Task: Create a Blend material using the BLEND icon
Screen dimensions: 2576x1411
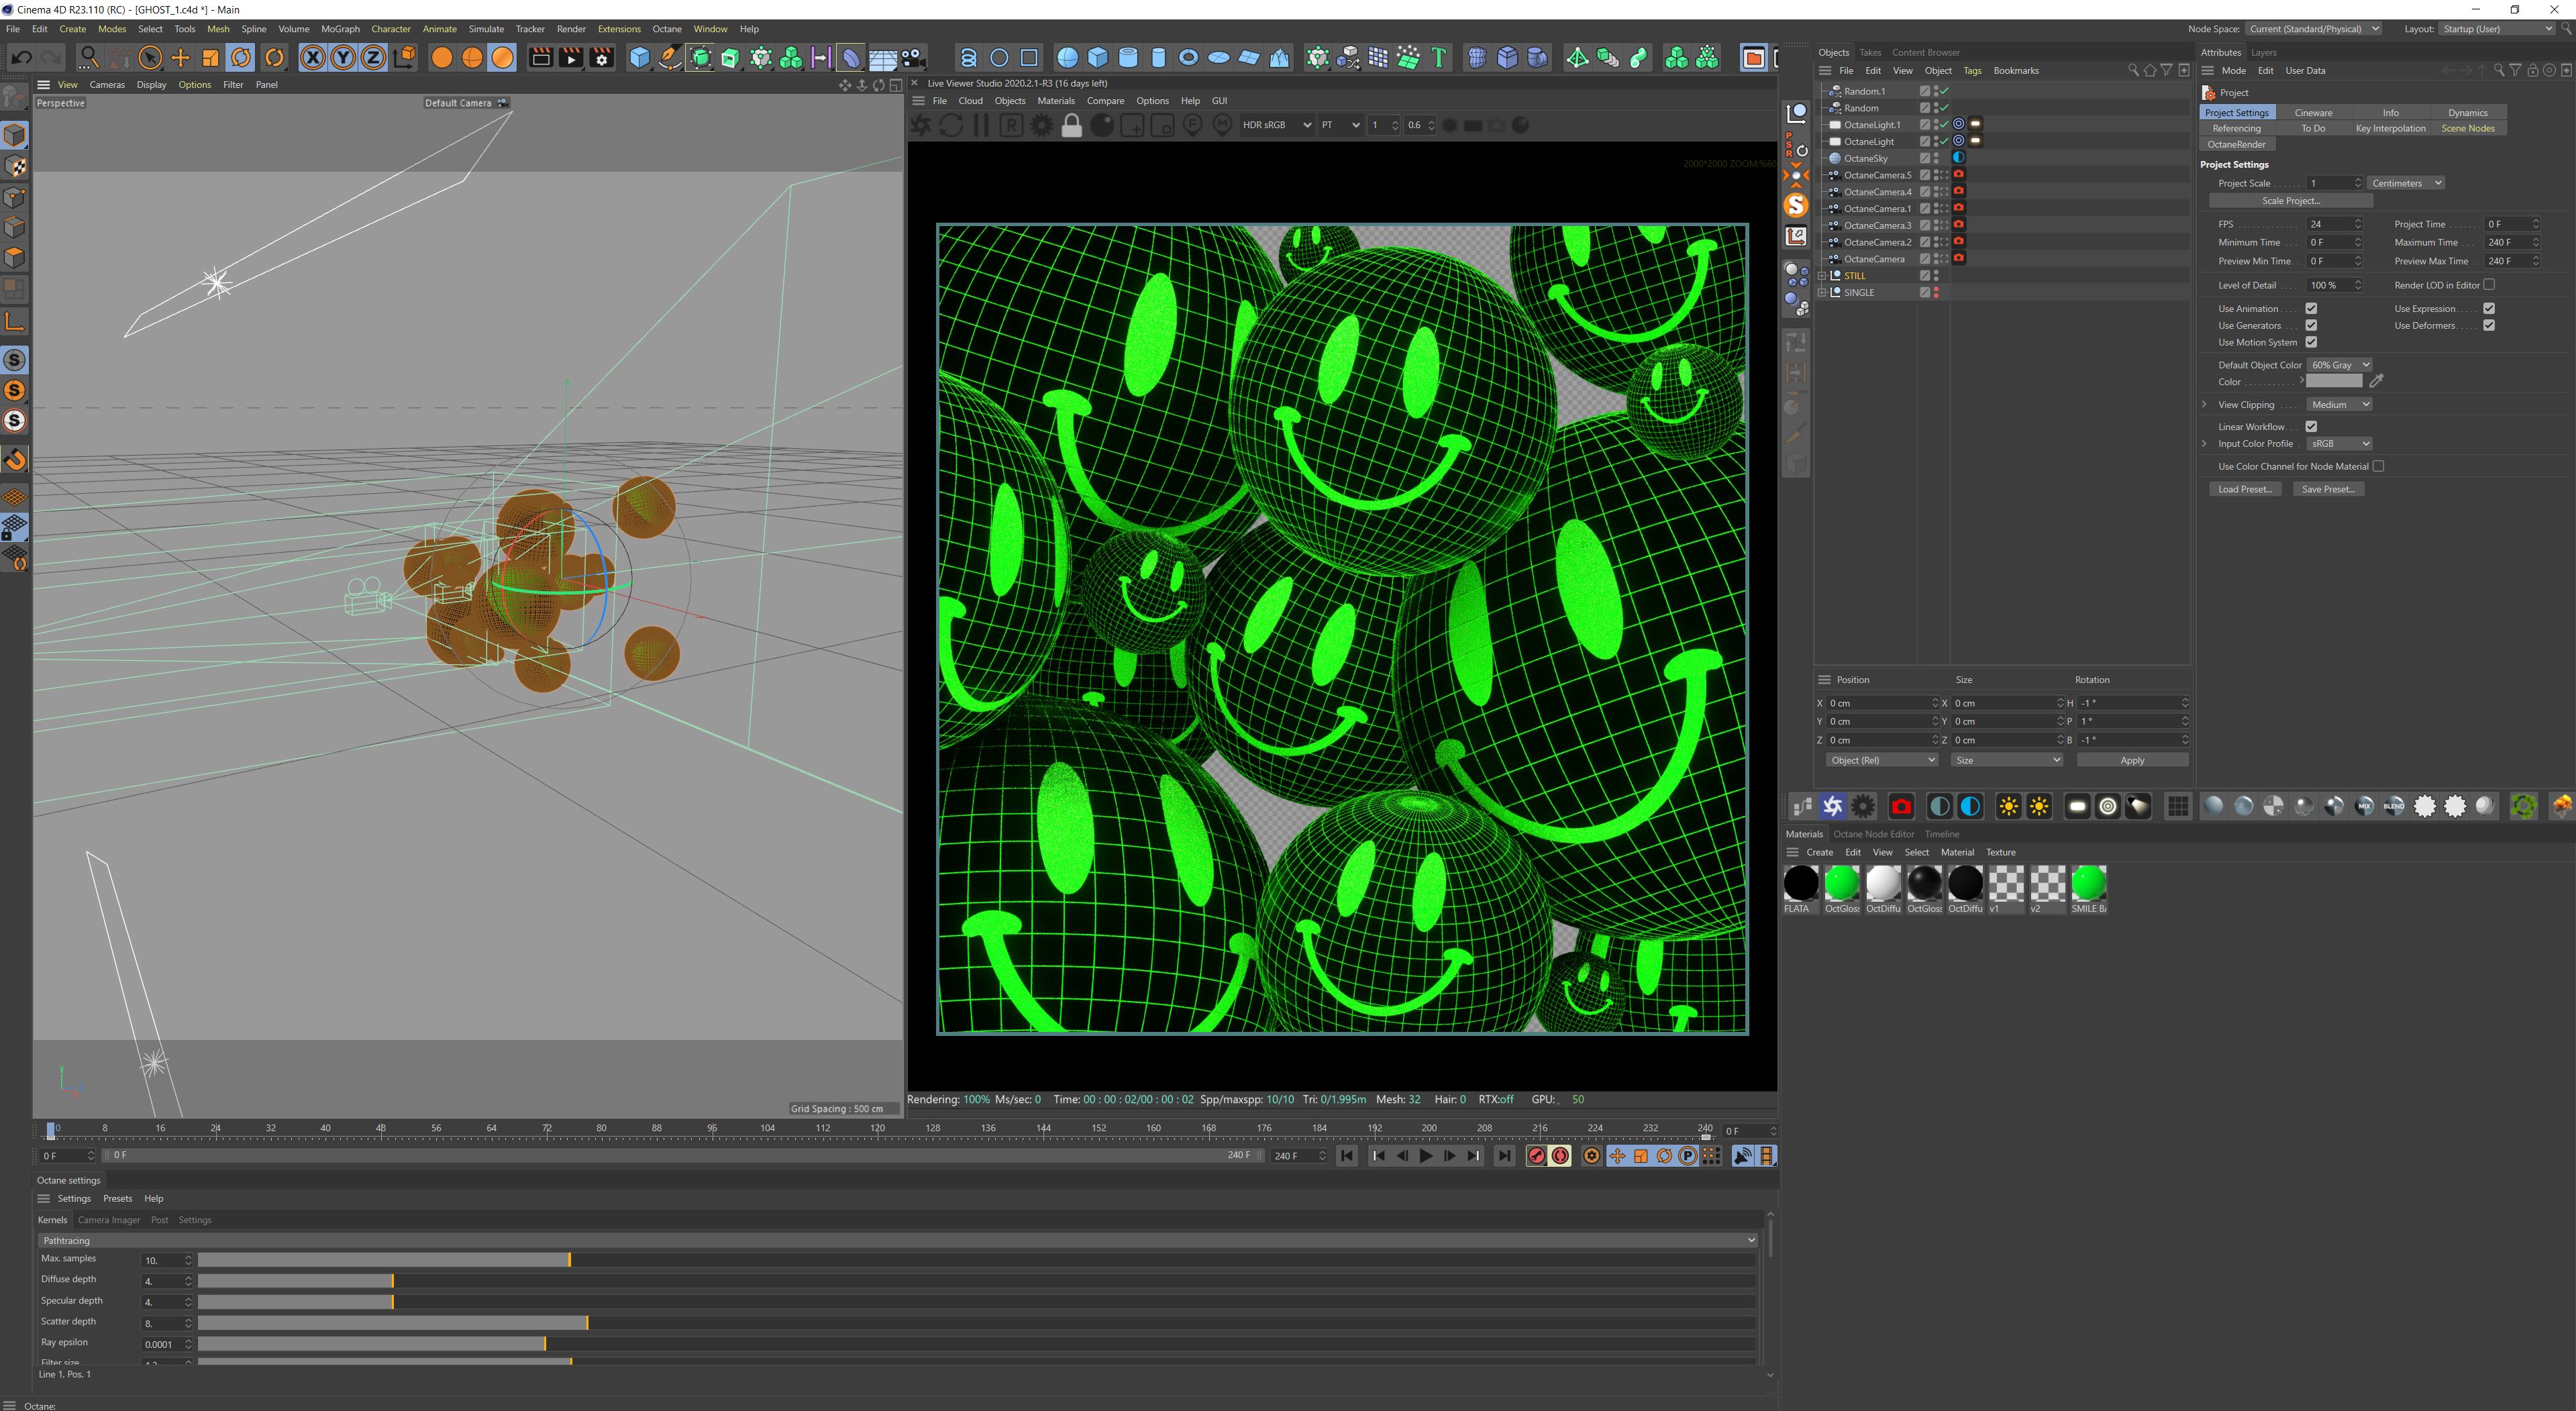Action: pos(2394,806)
